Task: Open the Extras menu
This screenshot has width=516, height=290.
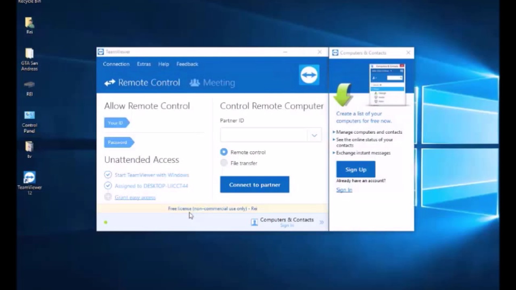Action: (144, 64)
